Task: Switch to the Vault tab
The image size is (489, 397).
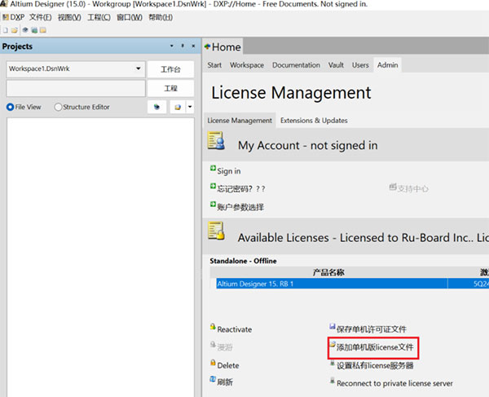Action: pyautogui.click(x=336, y=65)
